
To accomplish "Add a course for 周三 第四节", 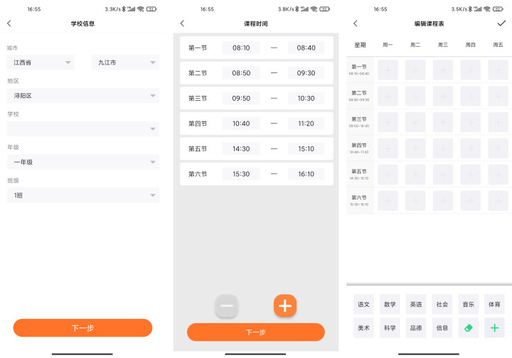I will pyautogui.click(x=443, y=148).
